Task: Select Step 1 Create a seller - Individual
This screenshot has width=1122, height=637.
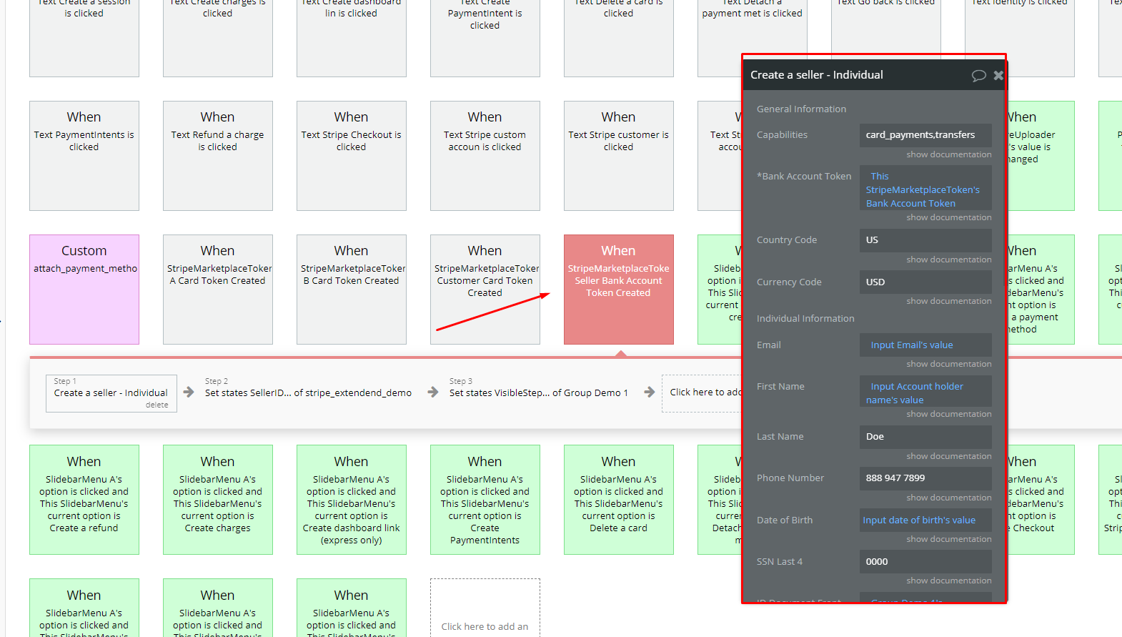Action: [x=111, y=392]
